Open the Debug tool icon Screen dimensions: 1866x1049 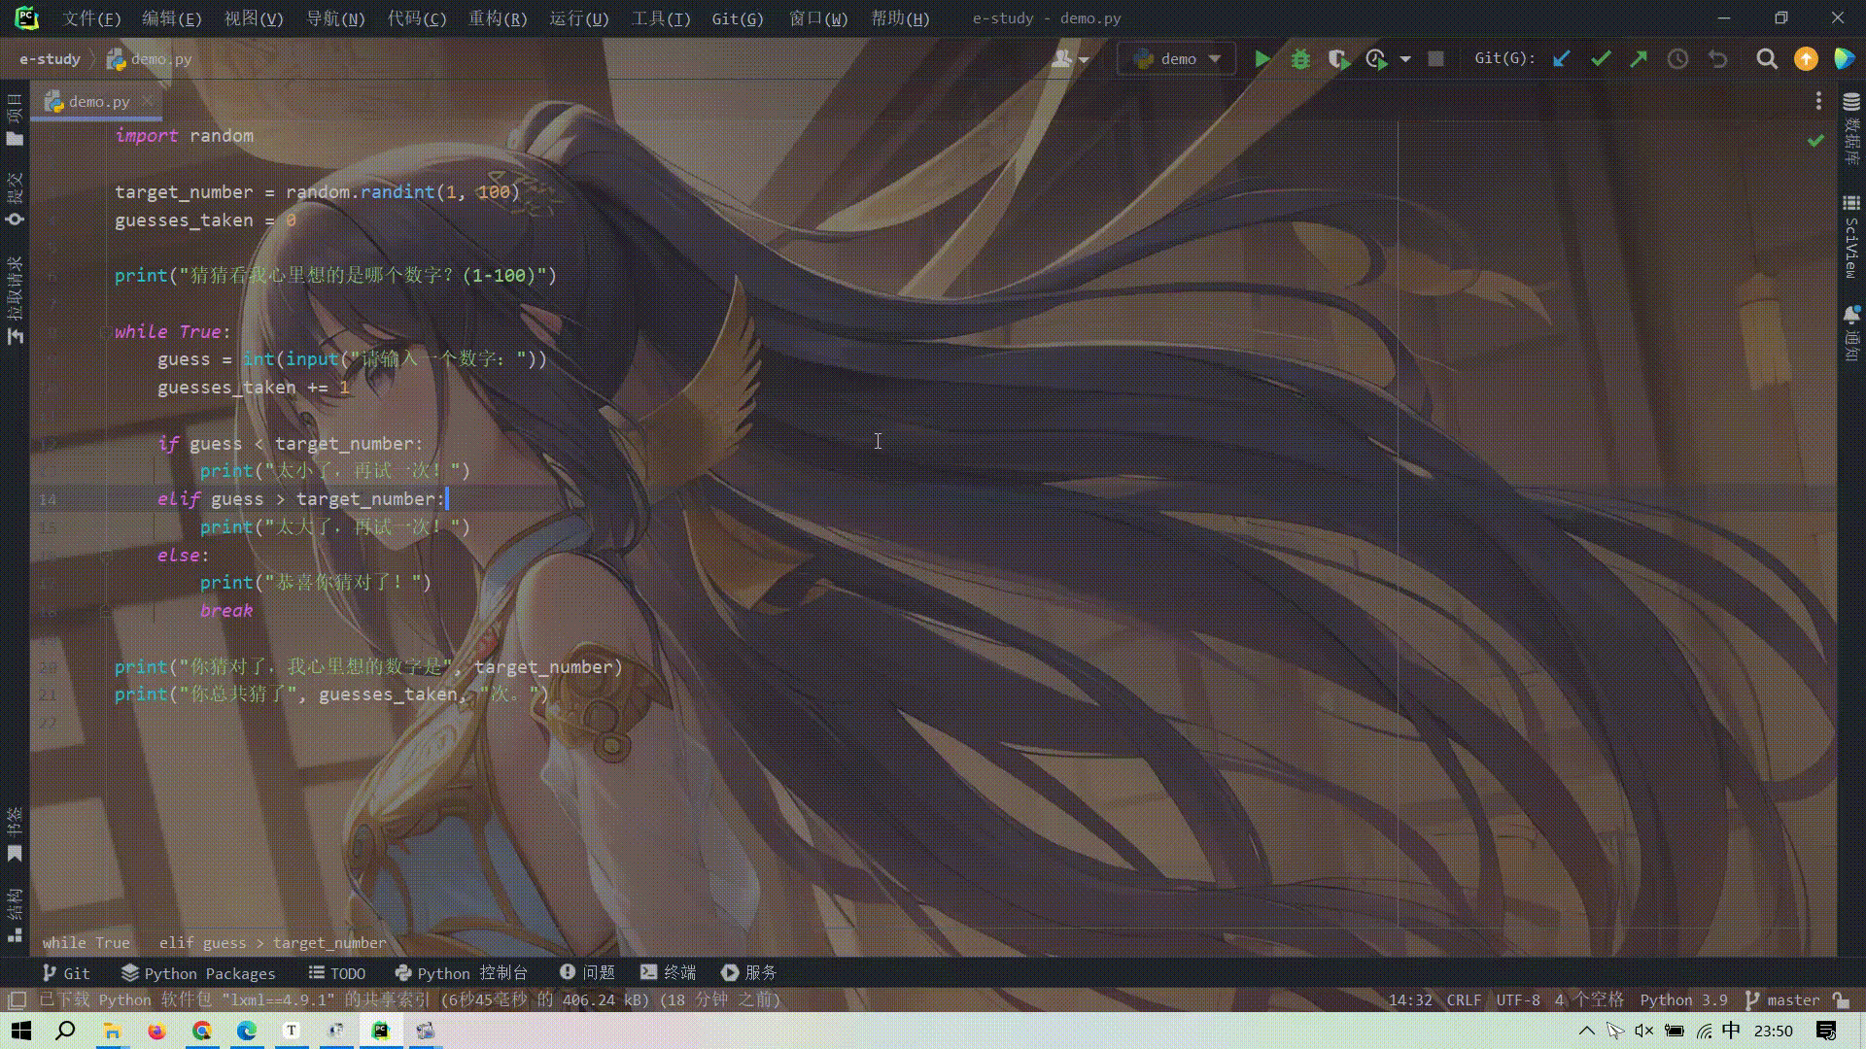(x=1299, y=59)
